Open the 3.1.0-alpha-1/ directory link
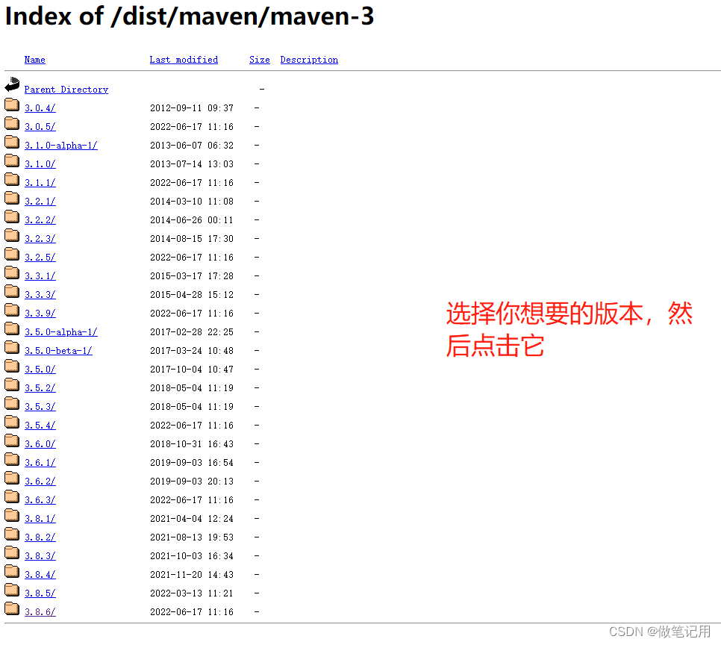Viewport: 721px width, 645px height. click(x=60, y=146)
